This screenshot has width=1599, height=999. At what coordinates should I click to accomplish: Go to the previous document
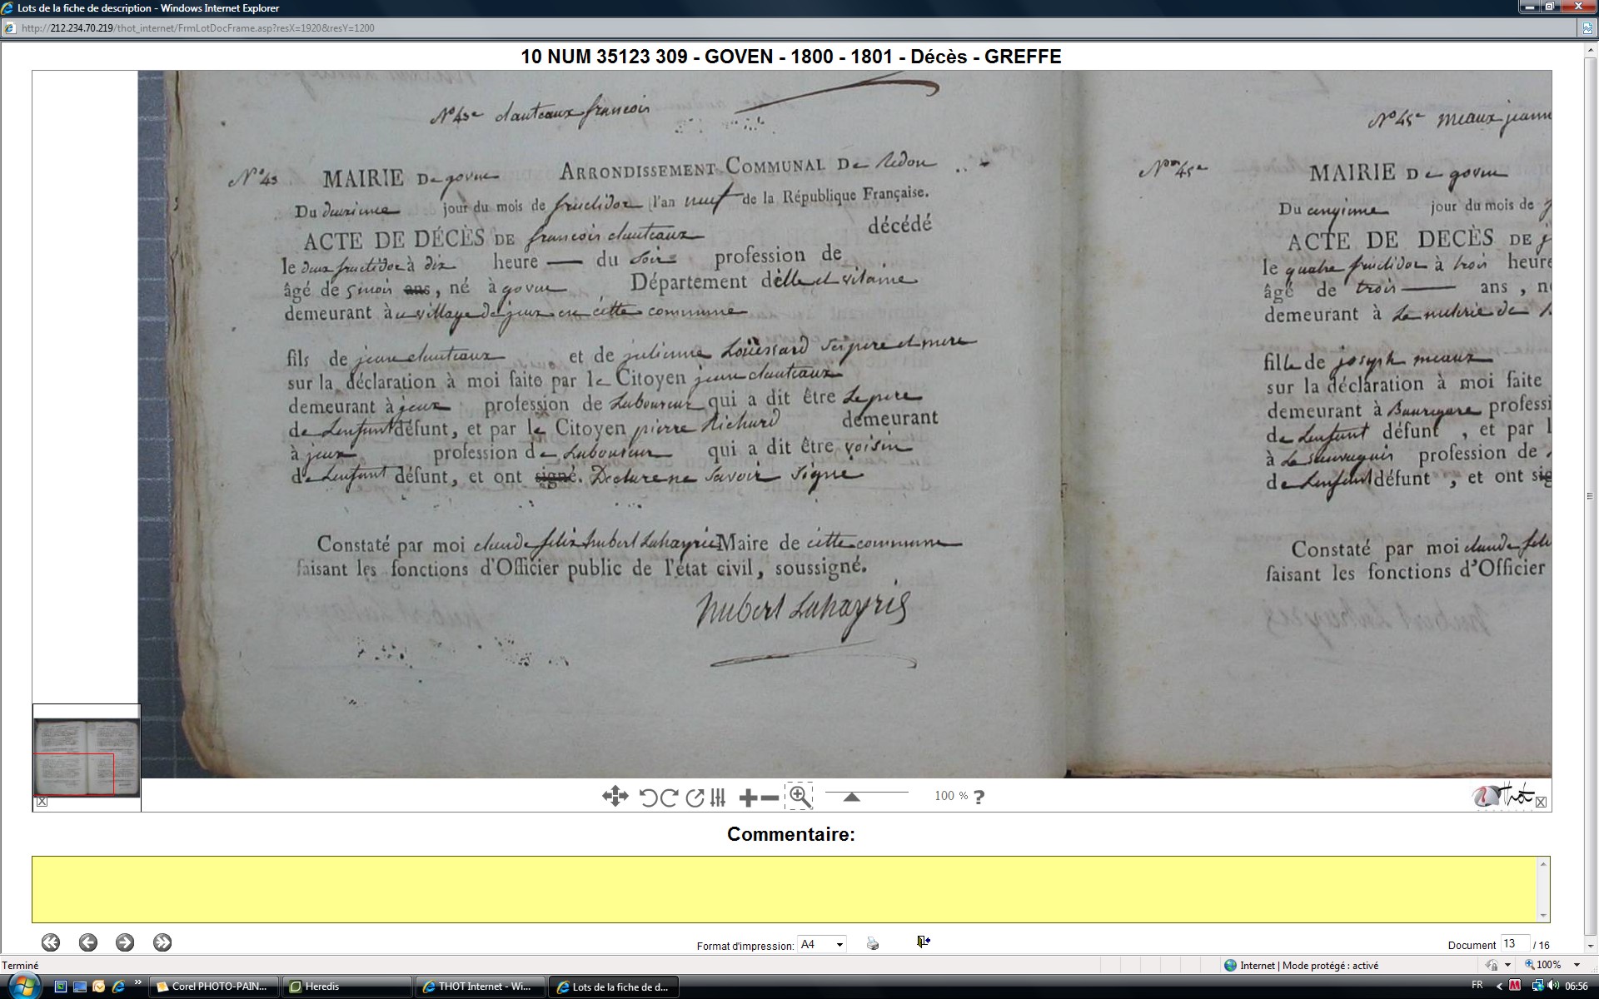tap(88, 942)
